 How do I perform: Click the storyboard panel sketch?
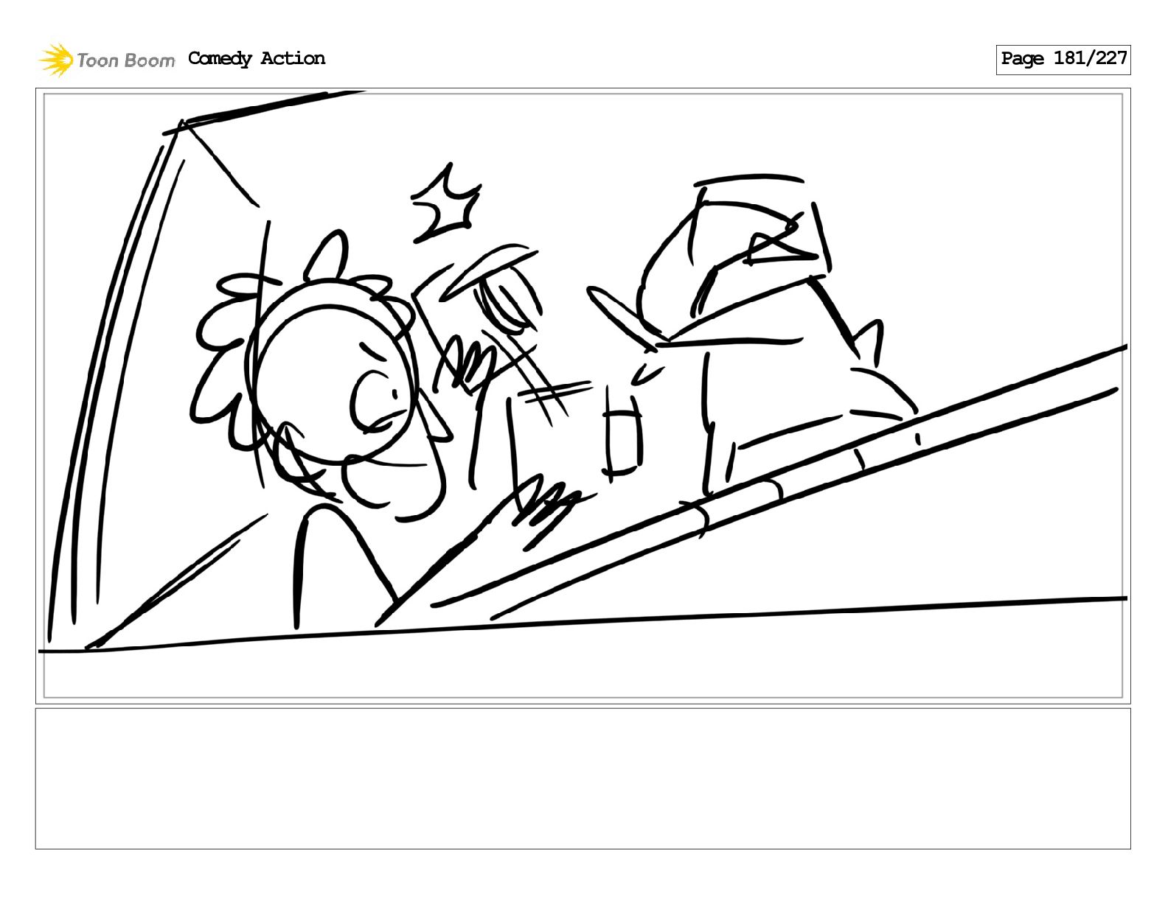[x=583, y=396]
